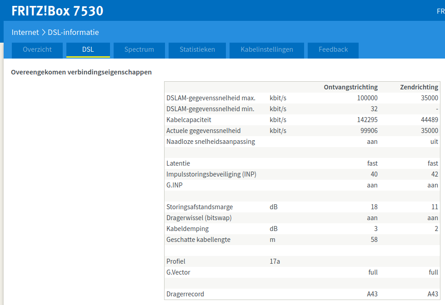Select the Kabelcapaciteit row label

pos(189,120)
